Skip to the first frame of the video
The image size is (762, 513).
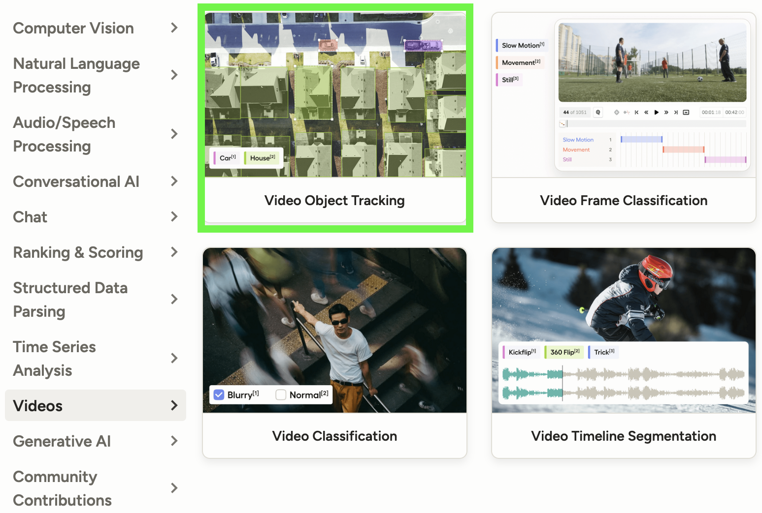point(636,112)
